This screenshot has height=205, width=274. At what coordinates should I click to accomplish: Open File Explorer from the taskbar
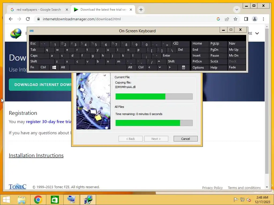[21, 200]
